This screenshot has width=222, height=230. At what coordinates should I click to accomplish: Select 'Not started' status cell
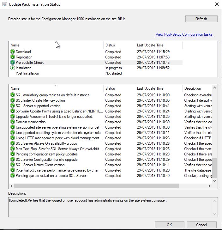point(113,73)
